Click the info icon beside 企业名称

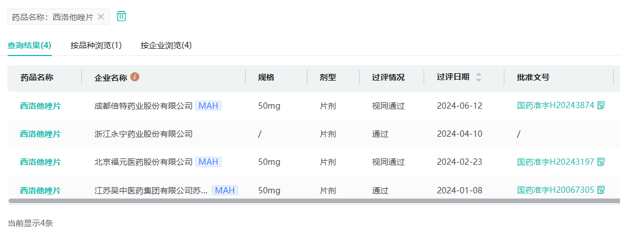(x=135, y=77)
